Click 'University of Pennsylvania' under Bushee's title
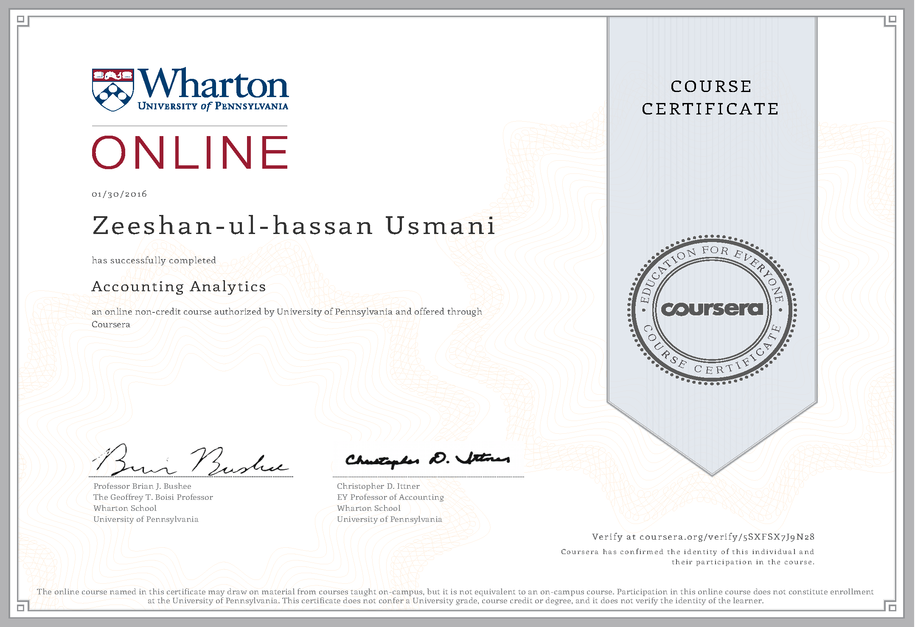The width and height of the screenshot is (915, 627). [x=146, y=519]
